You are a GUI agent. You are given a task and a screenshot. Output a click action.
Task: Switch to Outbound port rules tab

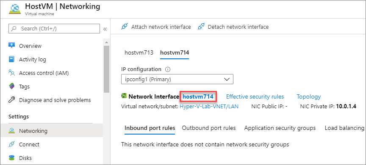pos(209,128)
